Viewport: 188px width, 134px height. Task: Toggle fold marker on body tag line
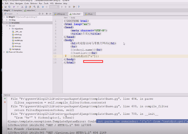click(x=63, y=40)
